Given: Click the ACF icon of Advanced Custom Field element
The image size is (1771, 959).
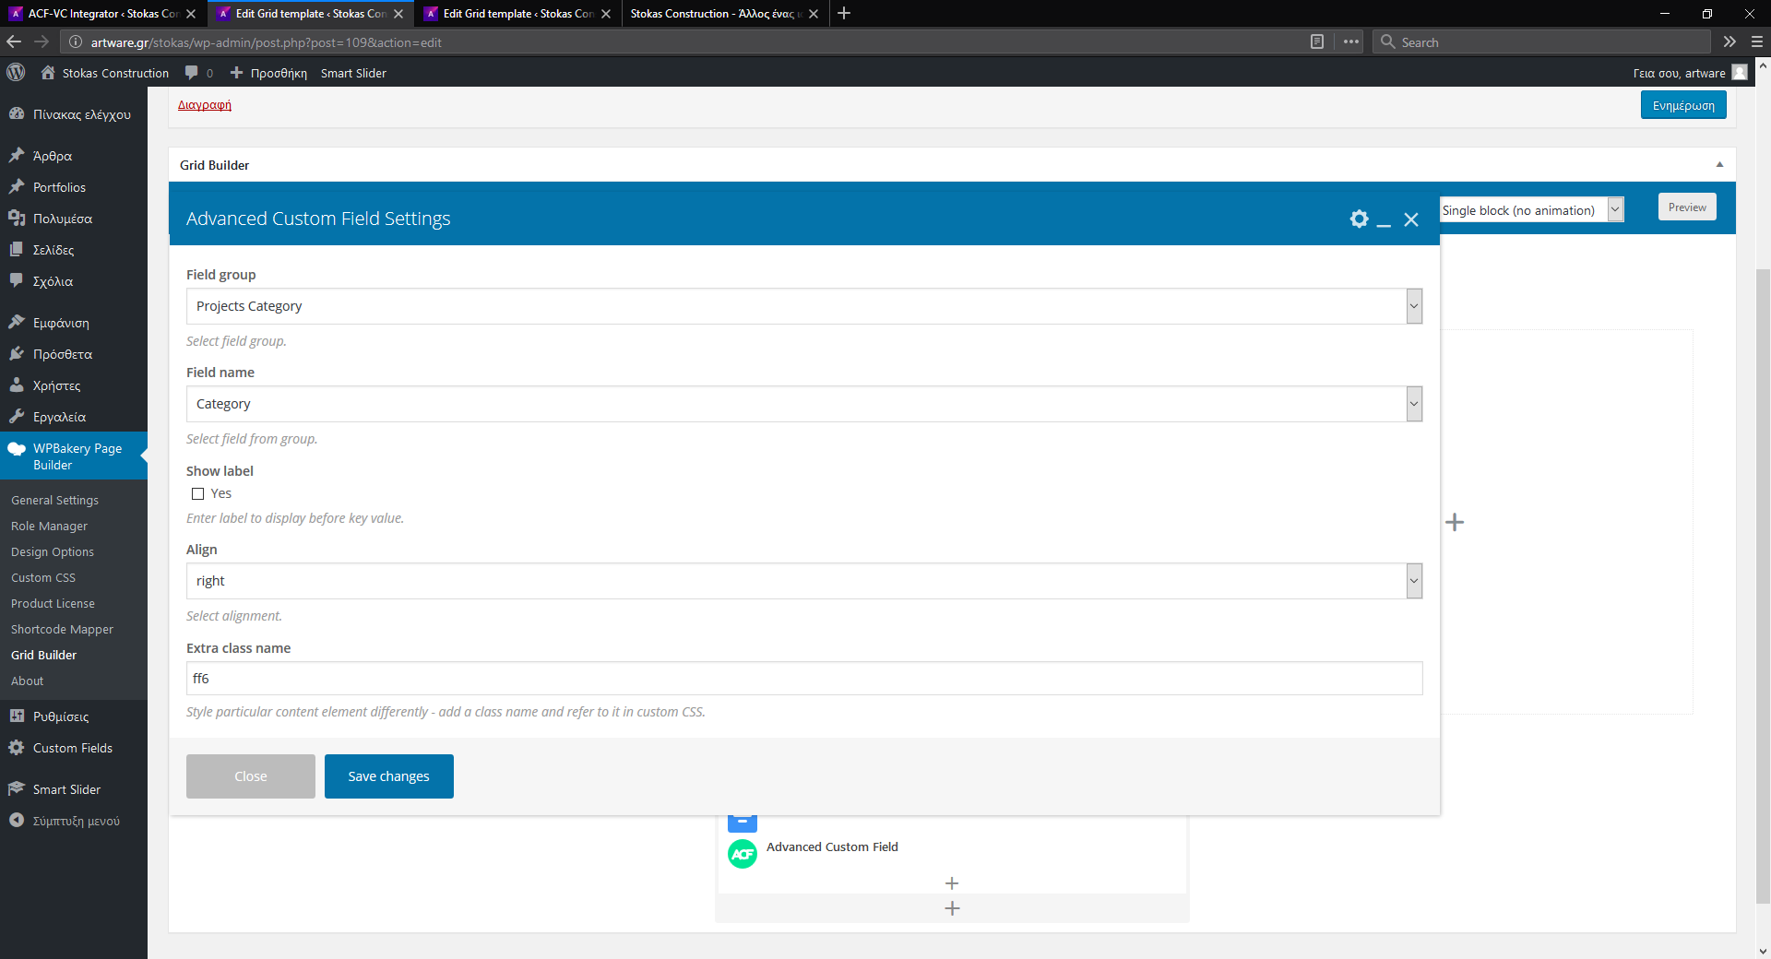Looking at the screenshot, I should 743,854.
